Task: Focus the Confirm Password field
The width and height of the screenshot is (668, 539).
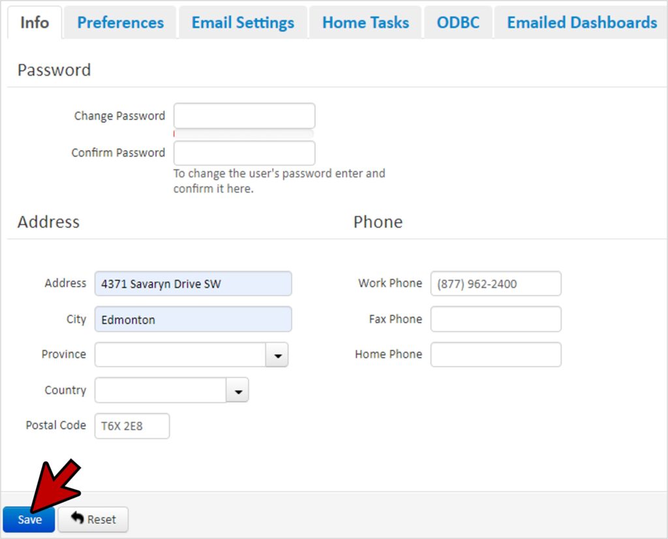Action: coord(244,153)
